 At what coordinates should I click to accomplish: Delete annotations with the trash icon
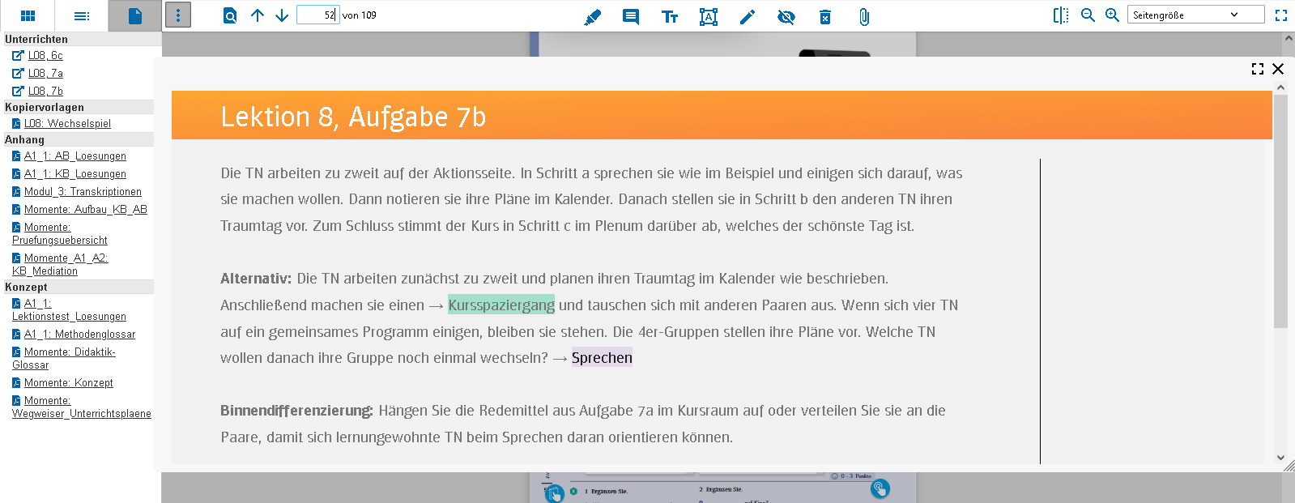pos(825,16)
